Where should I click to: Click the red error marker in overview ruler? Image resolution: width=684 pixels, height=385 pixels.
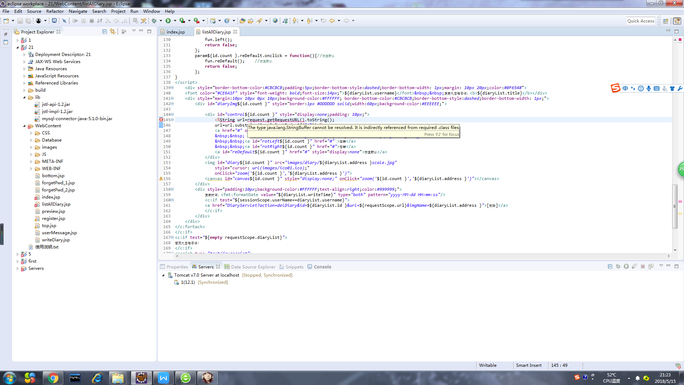[x=680, y=201]
